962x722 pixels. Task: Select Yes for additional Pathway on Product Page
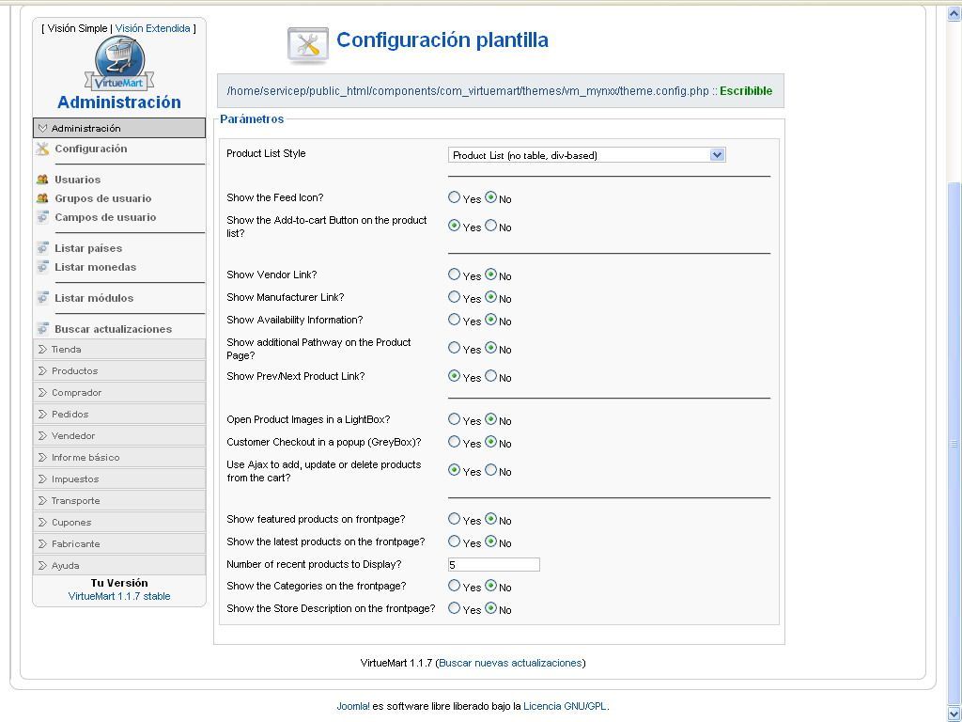tap(454, 348)
